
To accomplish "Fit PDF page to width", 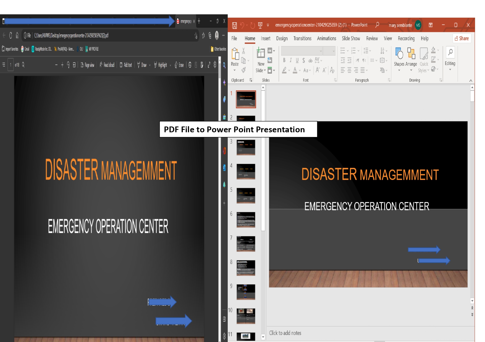I will coord(74,65).
